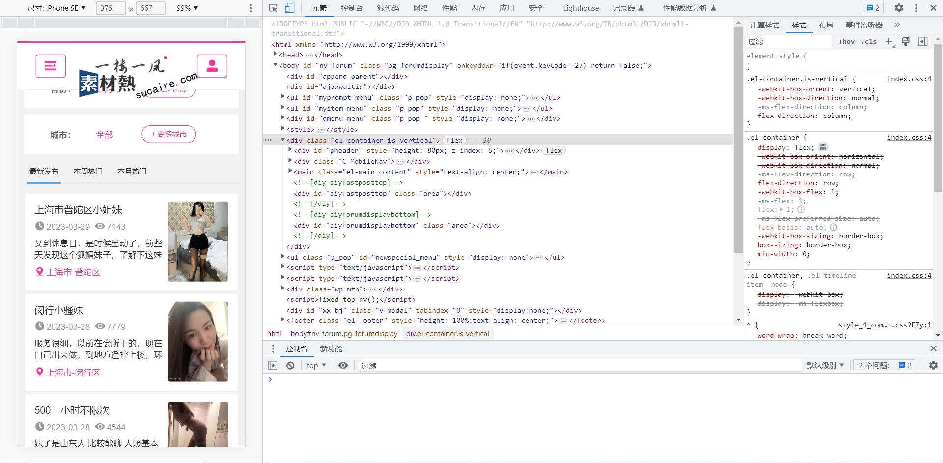This screenshot has width=943, height=463.
Task: Click the + 更多城市 button
Action: click(x=169, y=134)
